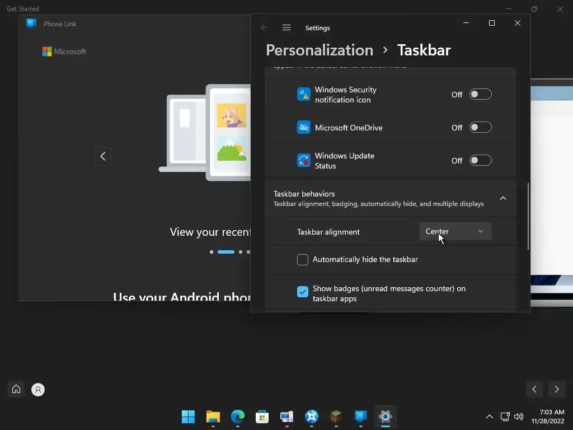Screen dimensions: 573x430
Task: Launch the Minecraft block icon on taskbar
Action: coord(336,417)
